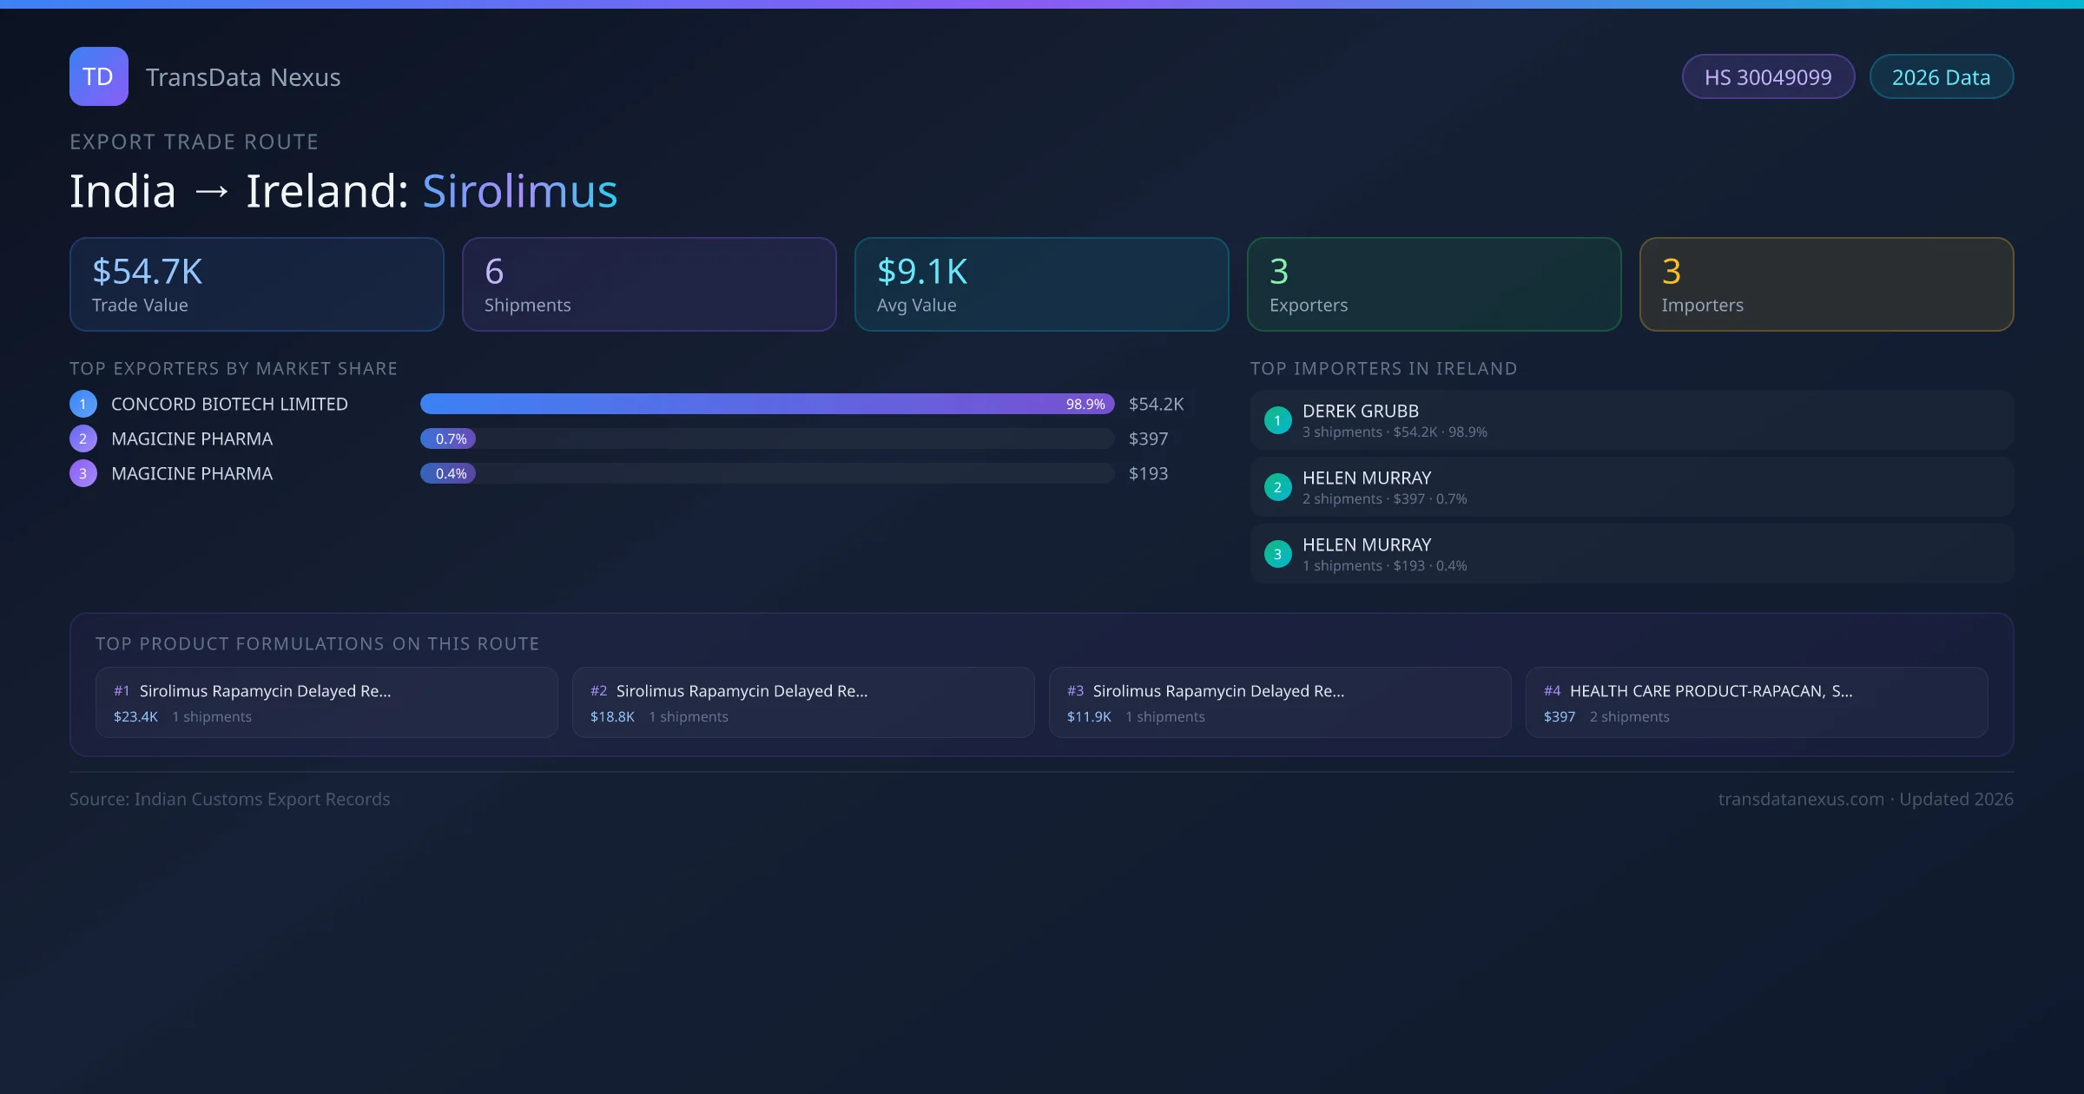The width and height of the screenshot is (2084, 1094).
Task: Click green rank 1 badge beside Derek Grubb
Action: 1277,420
